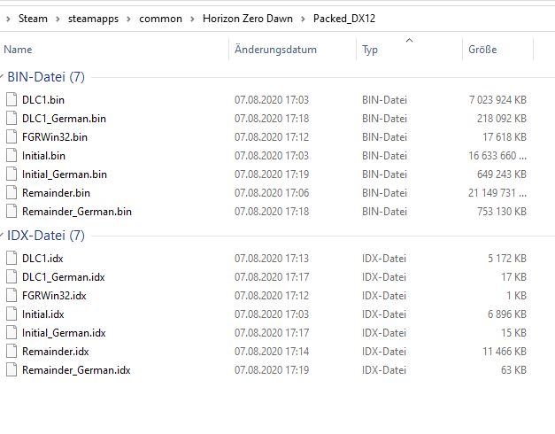Click date 07.08.2020 17:14 of Remainder.idx
The width and height of the screenshot is (555, 434).
tap(272, 352)
